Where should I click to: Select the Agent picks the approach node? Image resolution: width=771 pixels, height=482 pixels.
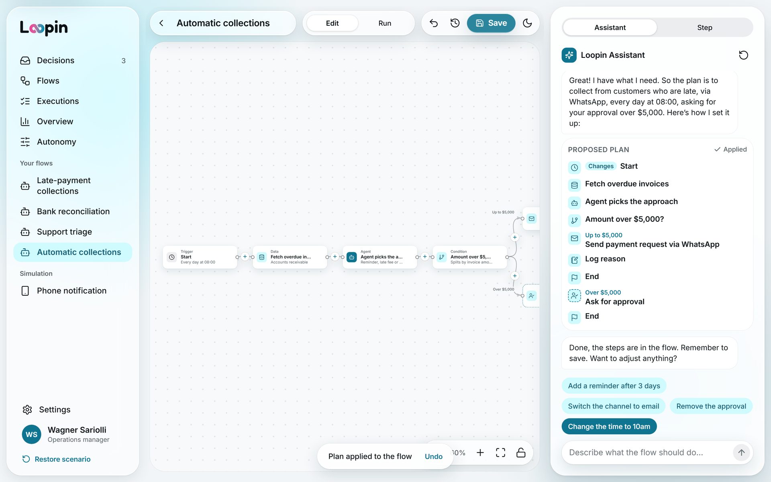pyautogui.click(x=380, y=257)
